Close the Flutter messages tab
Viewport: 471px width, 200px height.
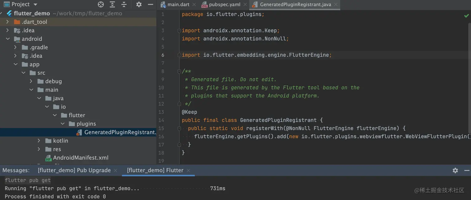188,170
